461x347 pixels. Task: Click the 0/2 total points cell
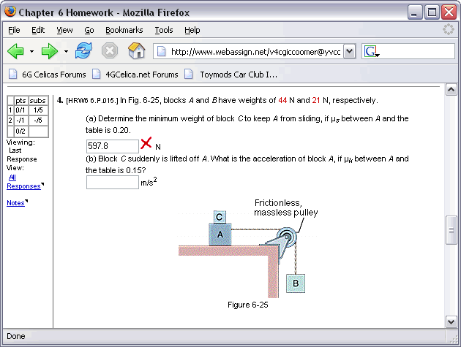pyautogui.click(x=20, y=131)
